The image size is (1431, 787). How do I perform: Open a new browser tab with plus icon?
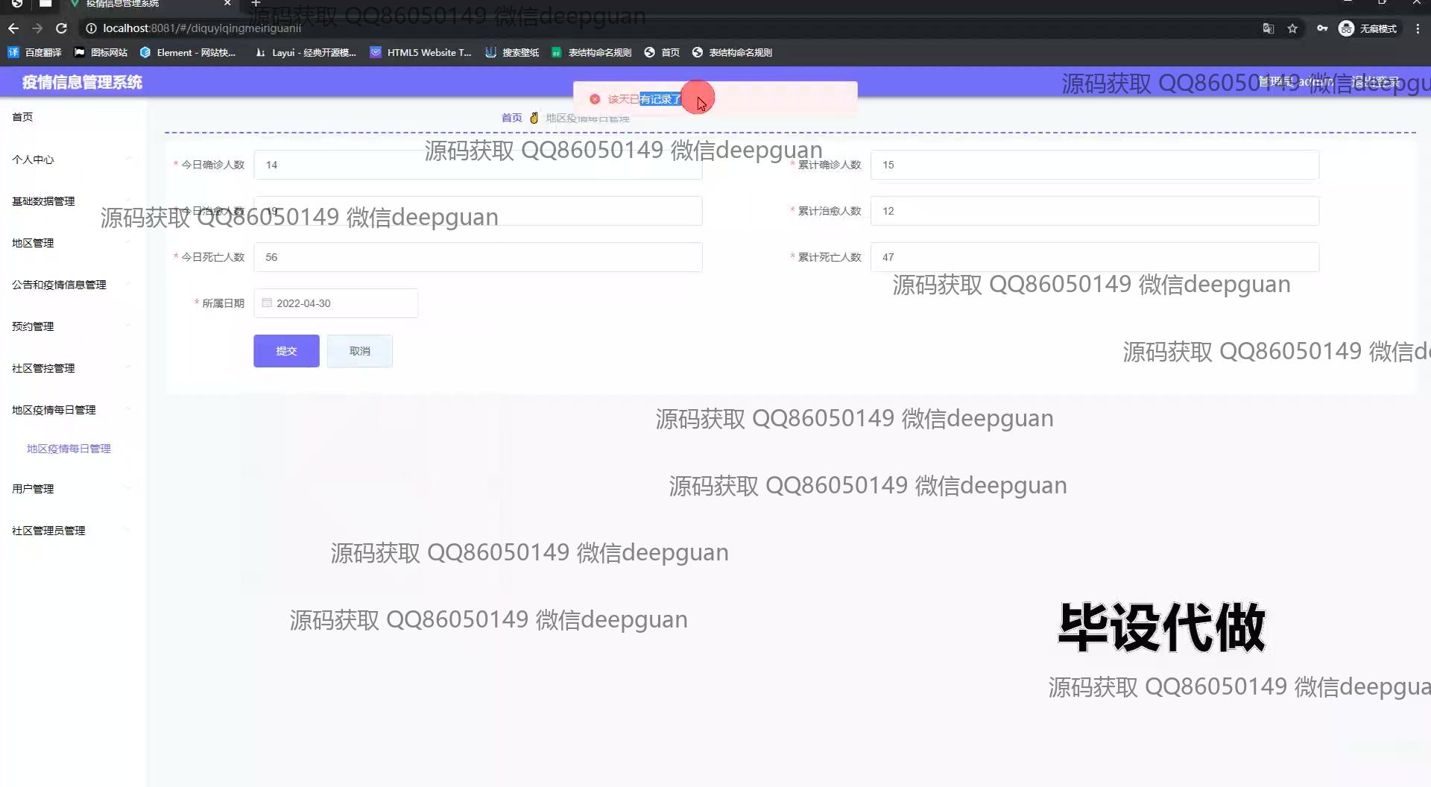(256, 4)
